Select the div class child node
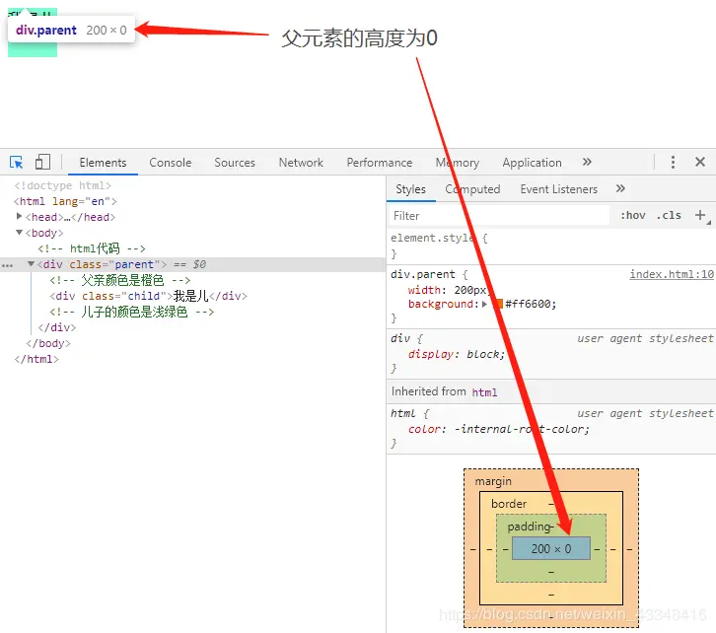 148,296
